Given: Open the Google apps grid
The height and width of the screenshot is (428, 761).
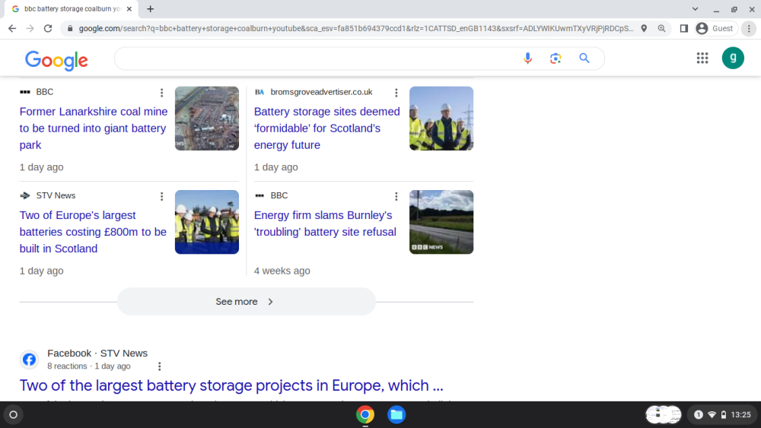Looking at the screenshot, I should pyautogui.click(x=702, y=59).
